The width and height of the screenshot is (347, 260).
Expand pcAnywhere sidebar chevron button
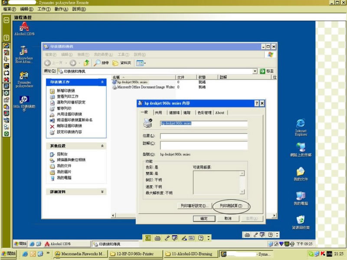coord(7,20)
